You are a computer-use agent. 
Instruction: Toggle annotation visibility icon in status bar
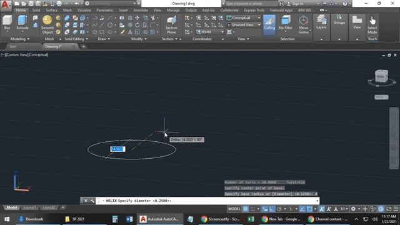(322, 209)
